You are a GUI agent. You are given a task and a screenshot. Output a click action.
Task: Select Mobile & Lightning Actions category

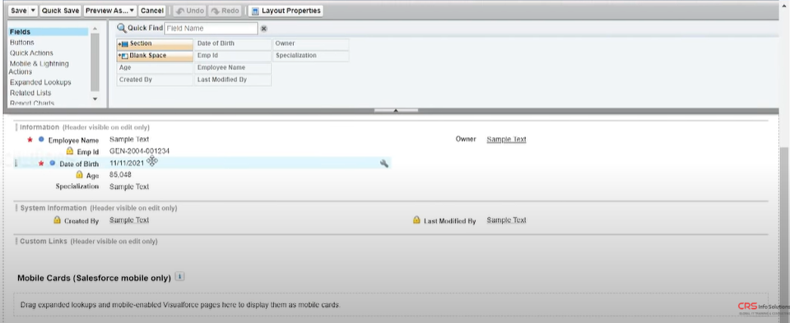(39, 67)
